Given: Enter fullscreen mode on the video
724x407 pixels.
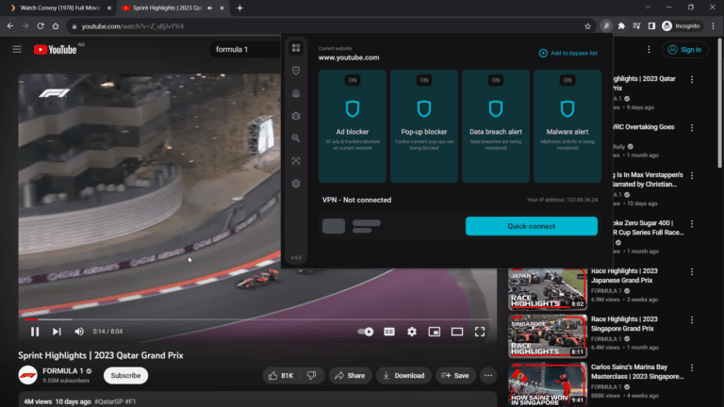Looking at the screenshot, I should pyautogui.click(x=480, y=332).
